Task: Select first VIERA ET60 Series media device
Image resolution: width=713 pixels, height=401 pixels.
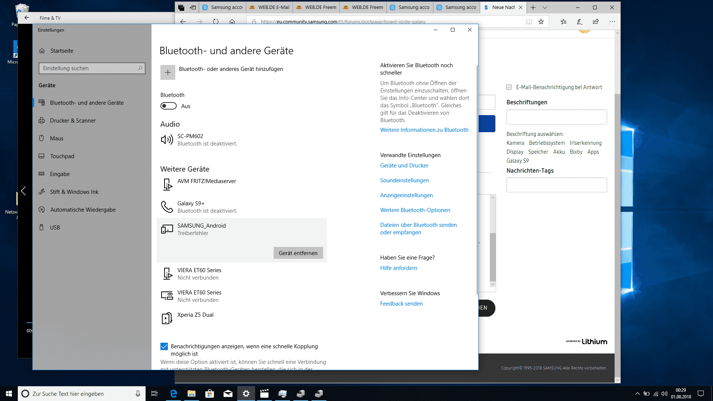Action: [241, 274]
